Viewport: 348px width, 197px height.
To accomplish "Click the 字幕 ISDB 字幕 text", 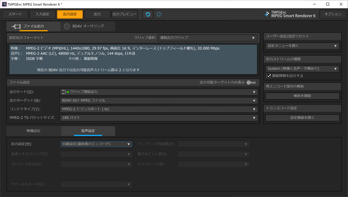I will click(x=27, y=59).
